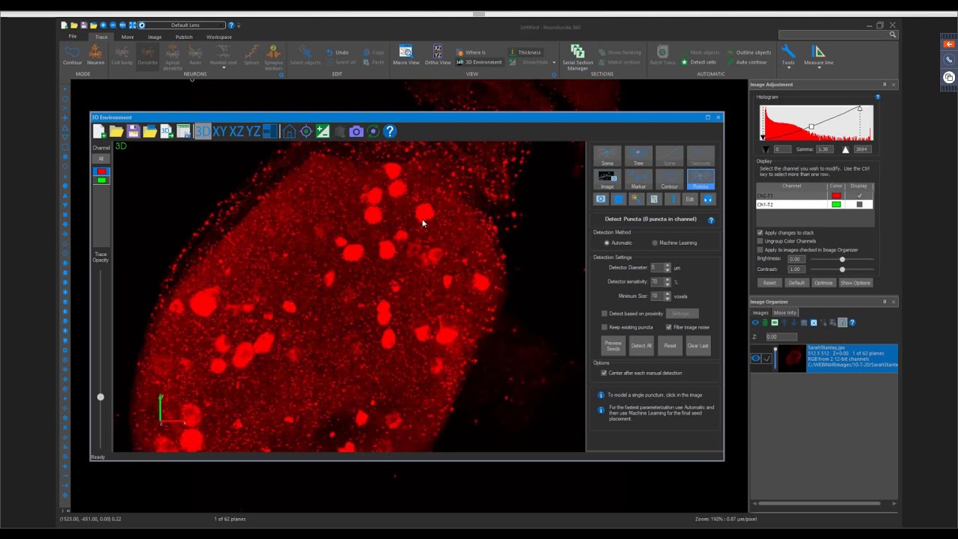Switch to the Move ribbon tab
This screenshot has width=958, height=539.
coord(128,37)
